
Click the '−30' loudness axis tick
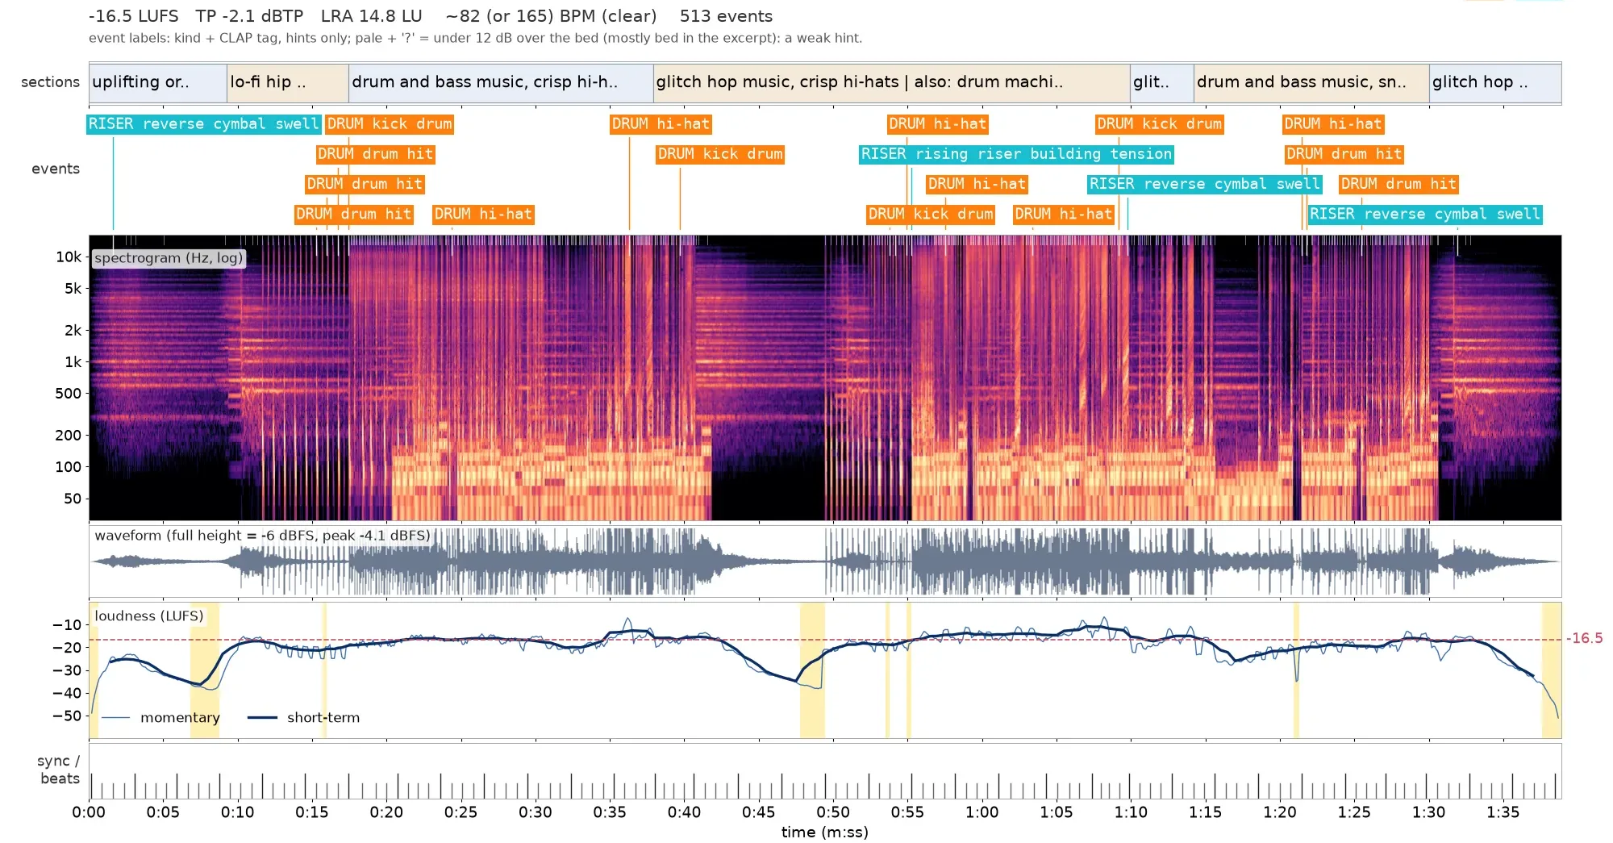[67, 670]
